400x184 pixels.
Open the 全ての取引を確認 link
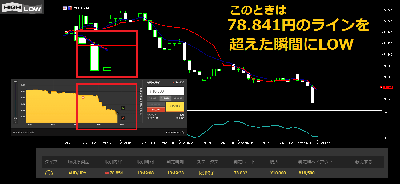(173, 132)
